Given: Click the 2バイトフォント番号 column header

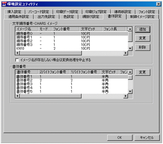Looking at the screenshot, I should point(53,72).
